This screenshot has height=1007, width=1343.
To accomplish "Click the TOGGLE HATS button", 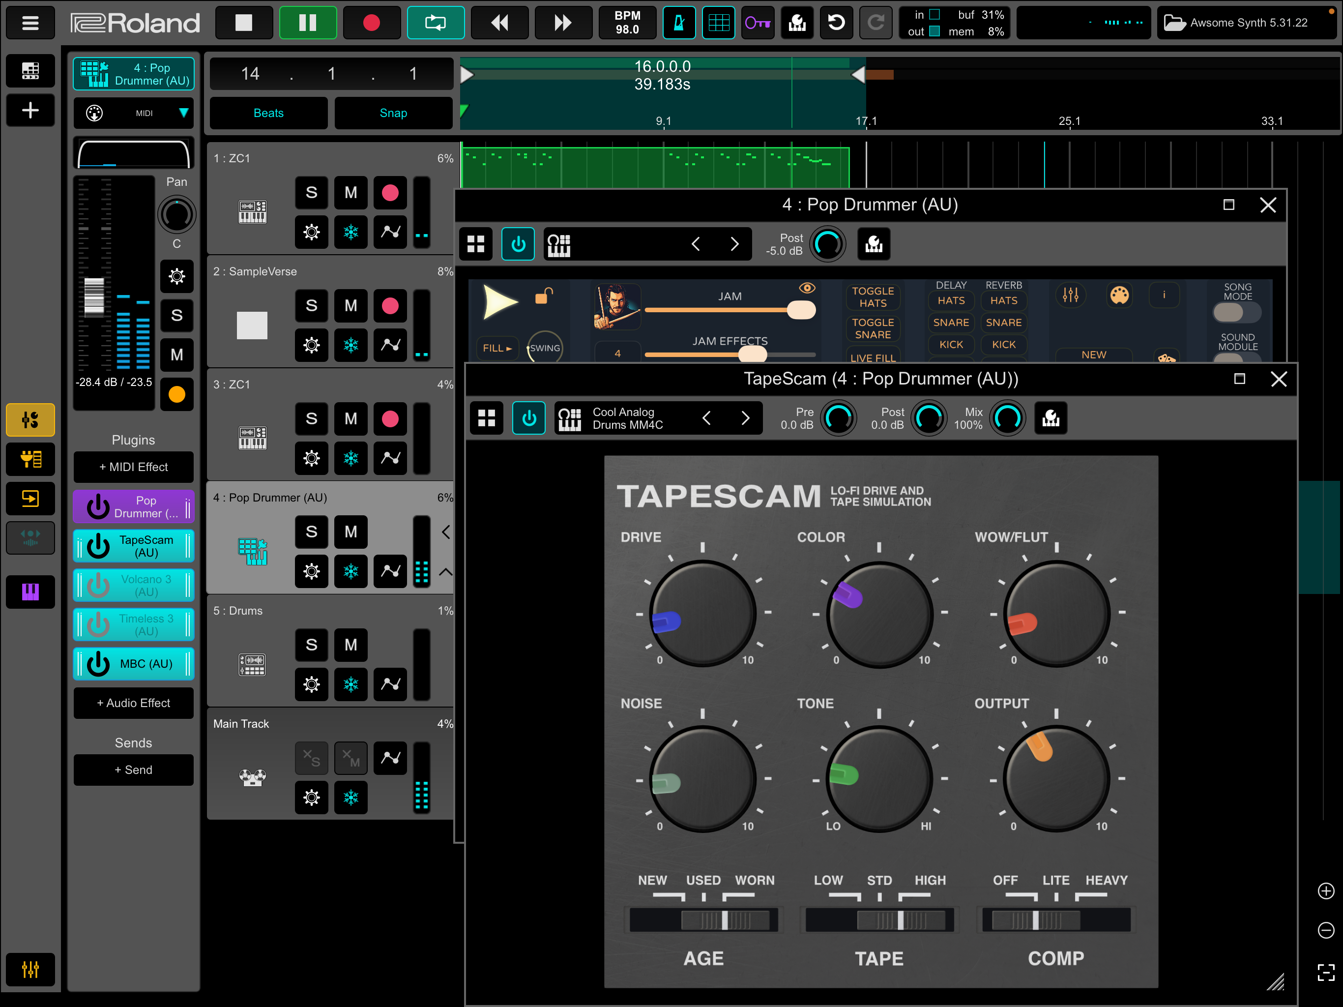I will click(873, 297).
